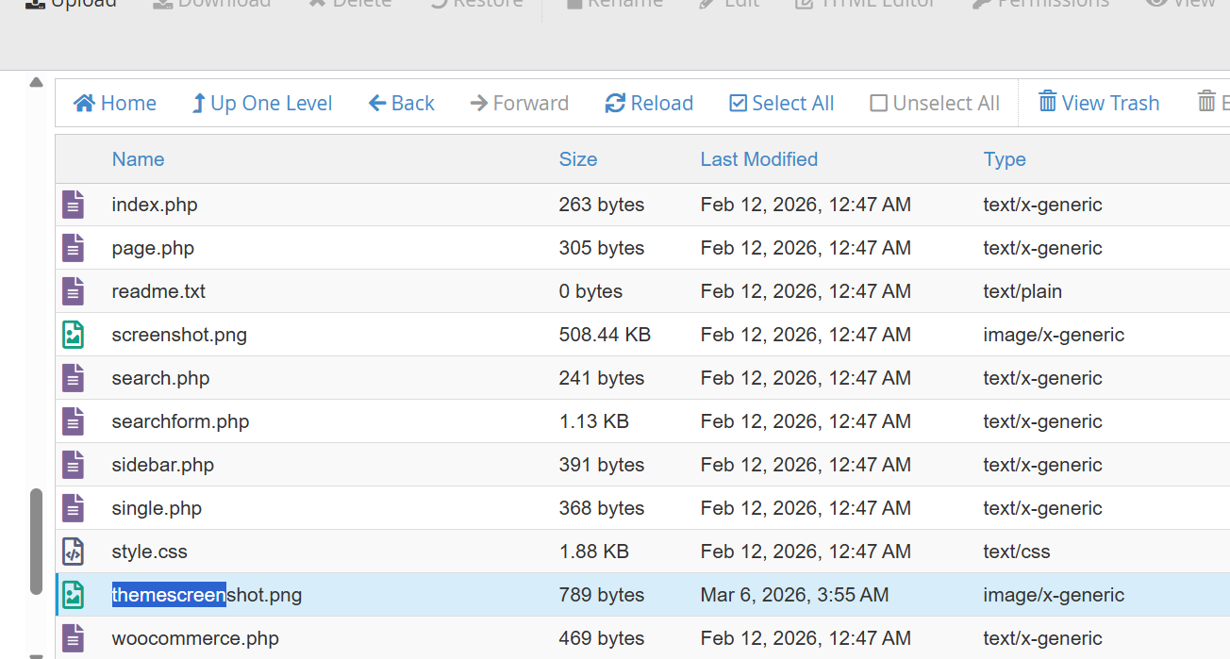
Task: Select the style.css file name
Action: [149, 552]
